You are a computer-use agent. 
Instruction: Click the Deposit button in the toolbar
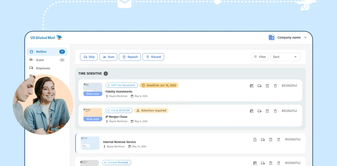[x=130, y=57]
